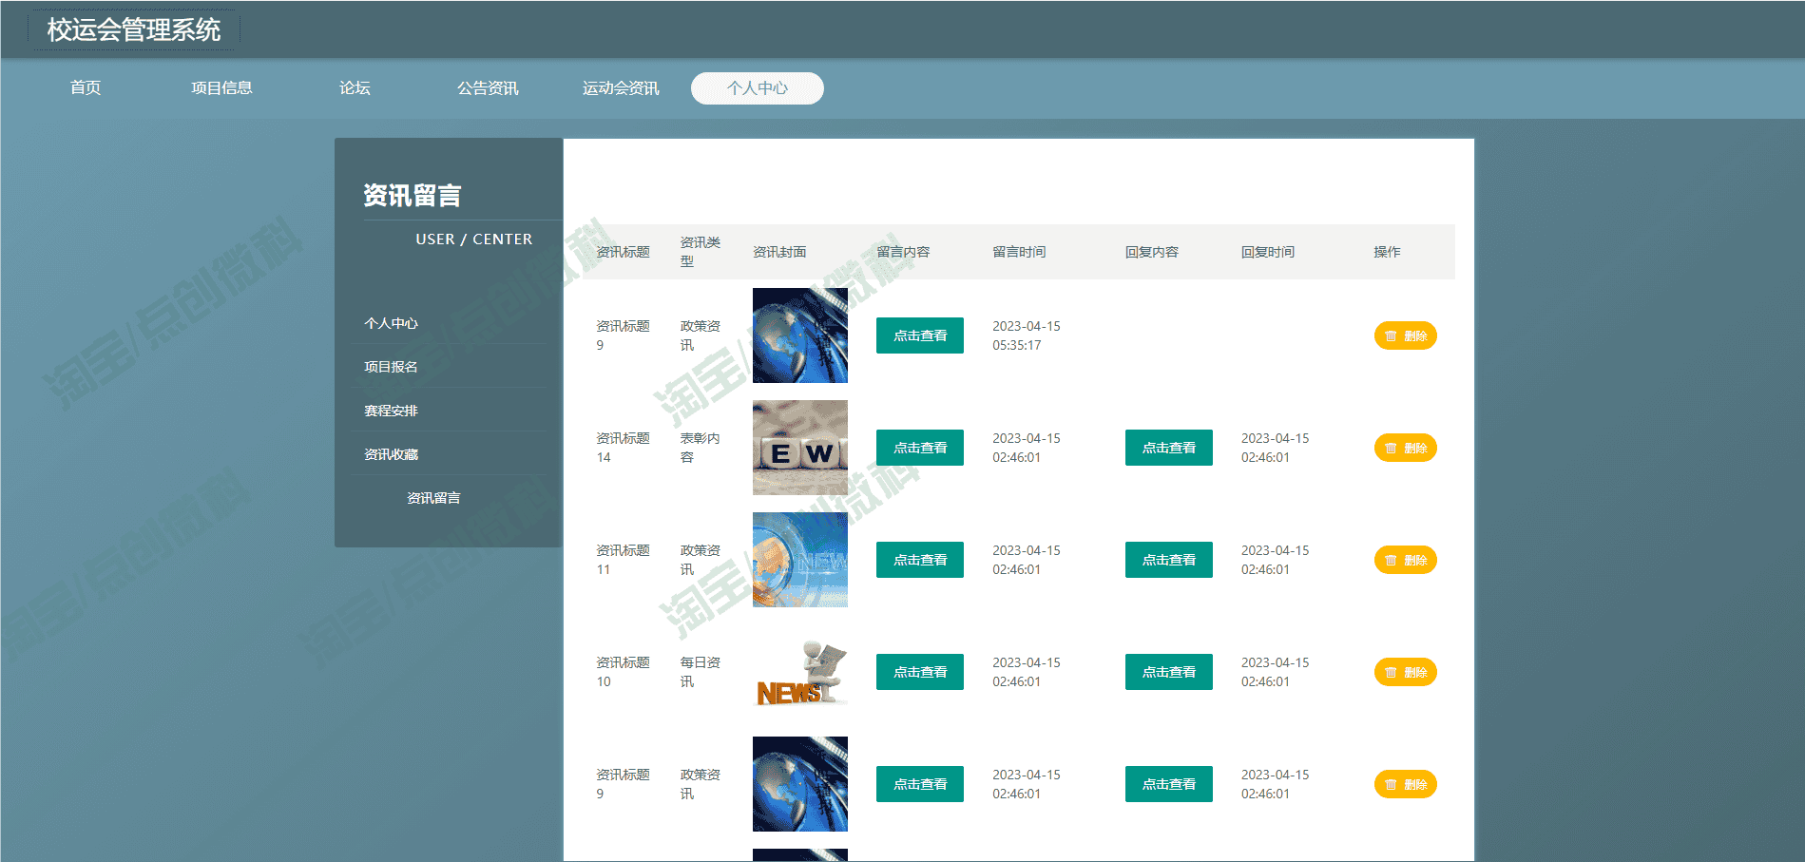Go to the 首页 navigation item
The height and width of the screenshot is (862, 1805).
click(x=86, y=88)
